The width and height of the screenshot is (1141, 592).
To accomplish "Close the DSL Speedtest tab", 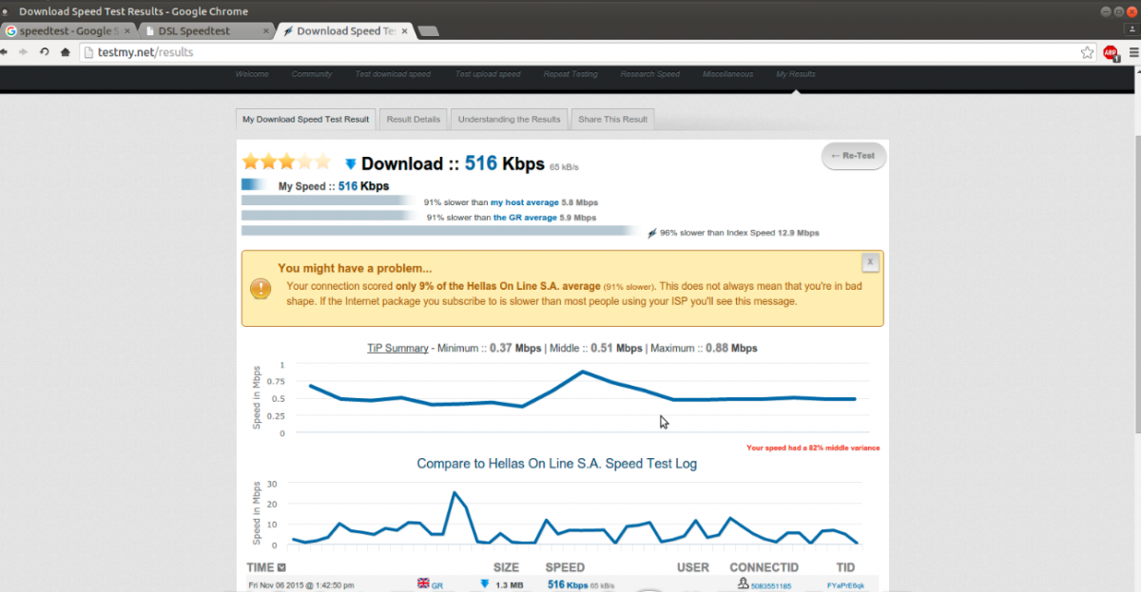I will coord(265,30).
